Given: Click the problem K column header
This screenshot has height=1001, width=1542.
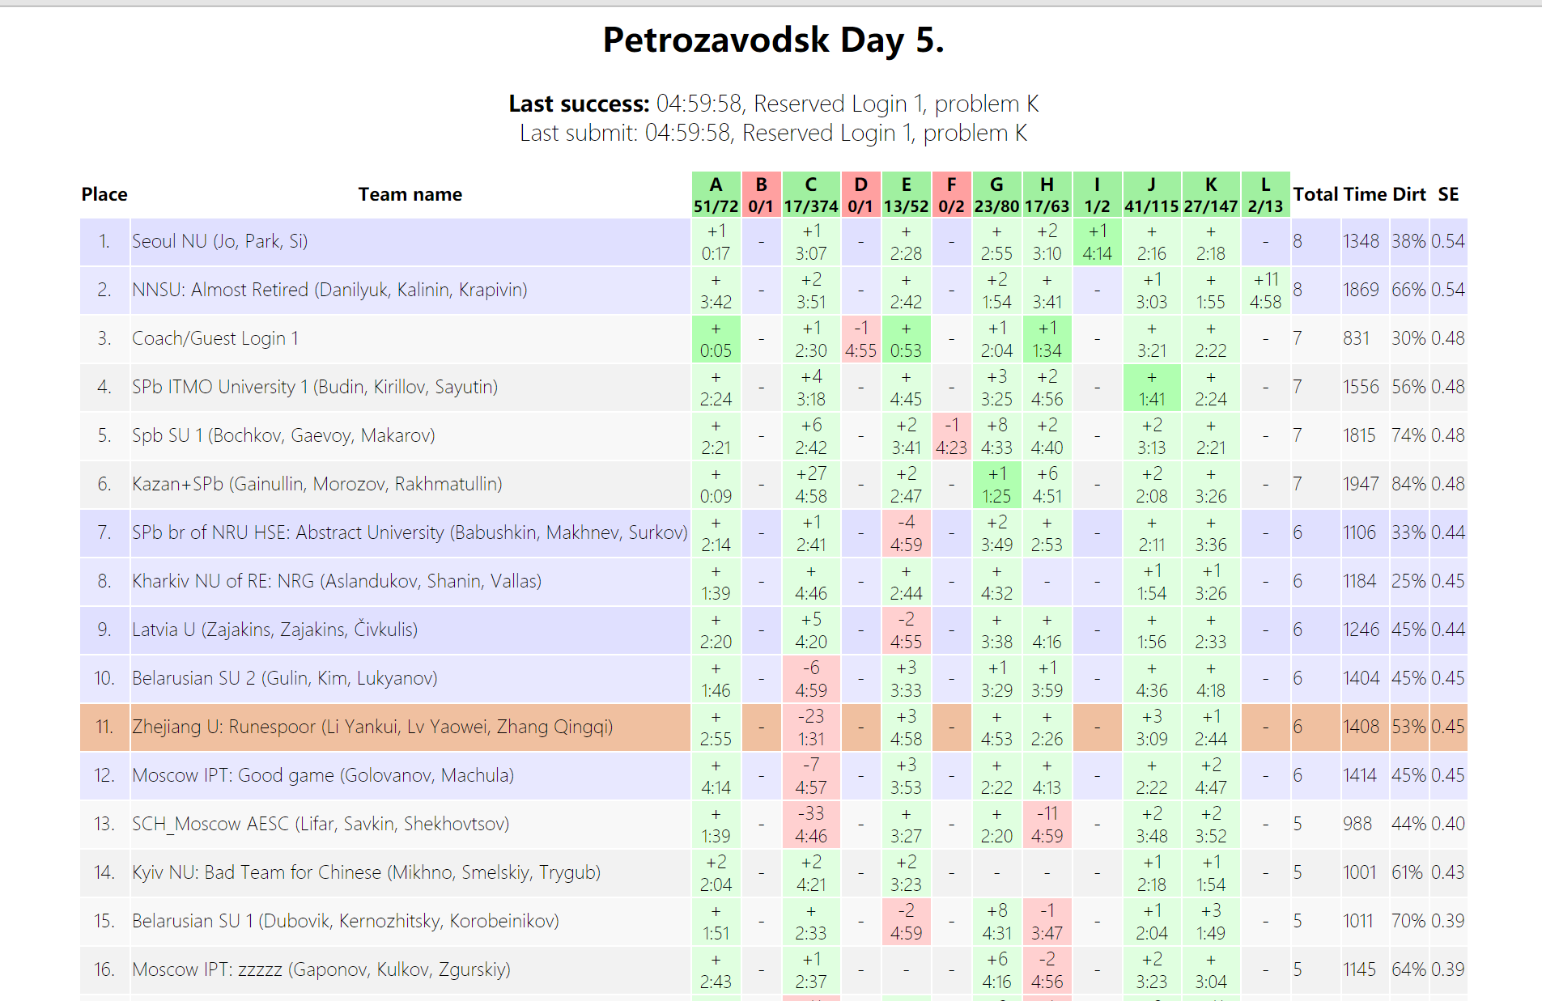Looking at the screenshot, I should [x=1210, y=194].
